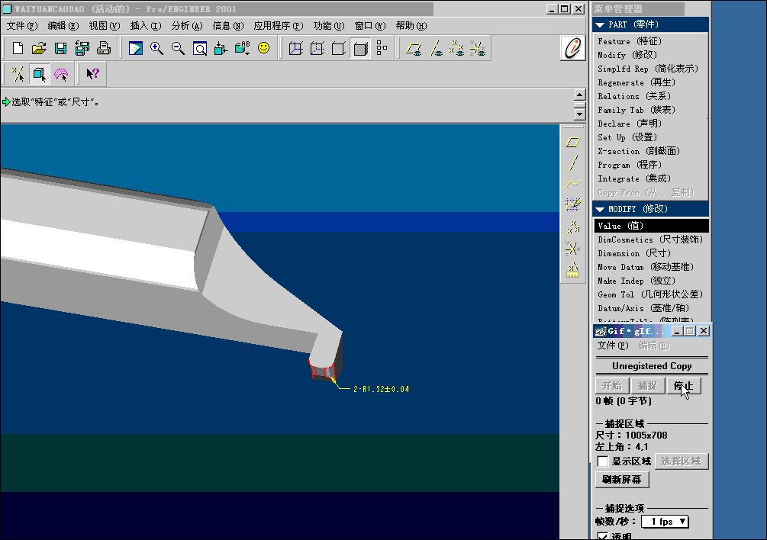
Task: Click the Save a Copy icon
Action: coord(82,48)
